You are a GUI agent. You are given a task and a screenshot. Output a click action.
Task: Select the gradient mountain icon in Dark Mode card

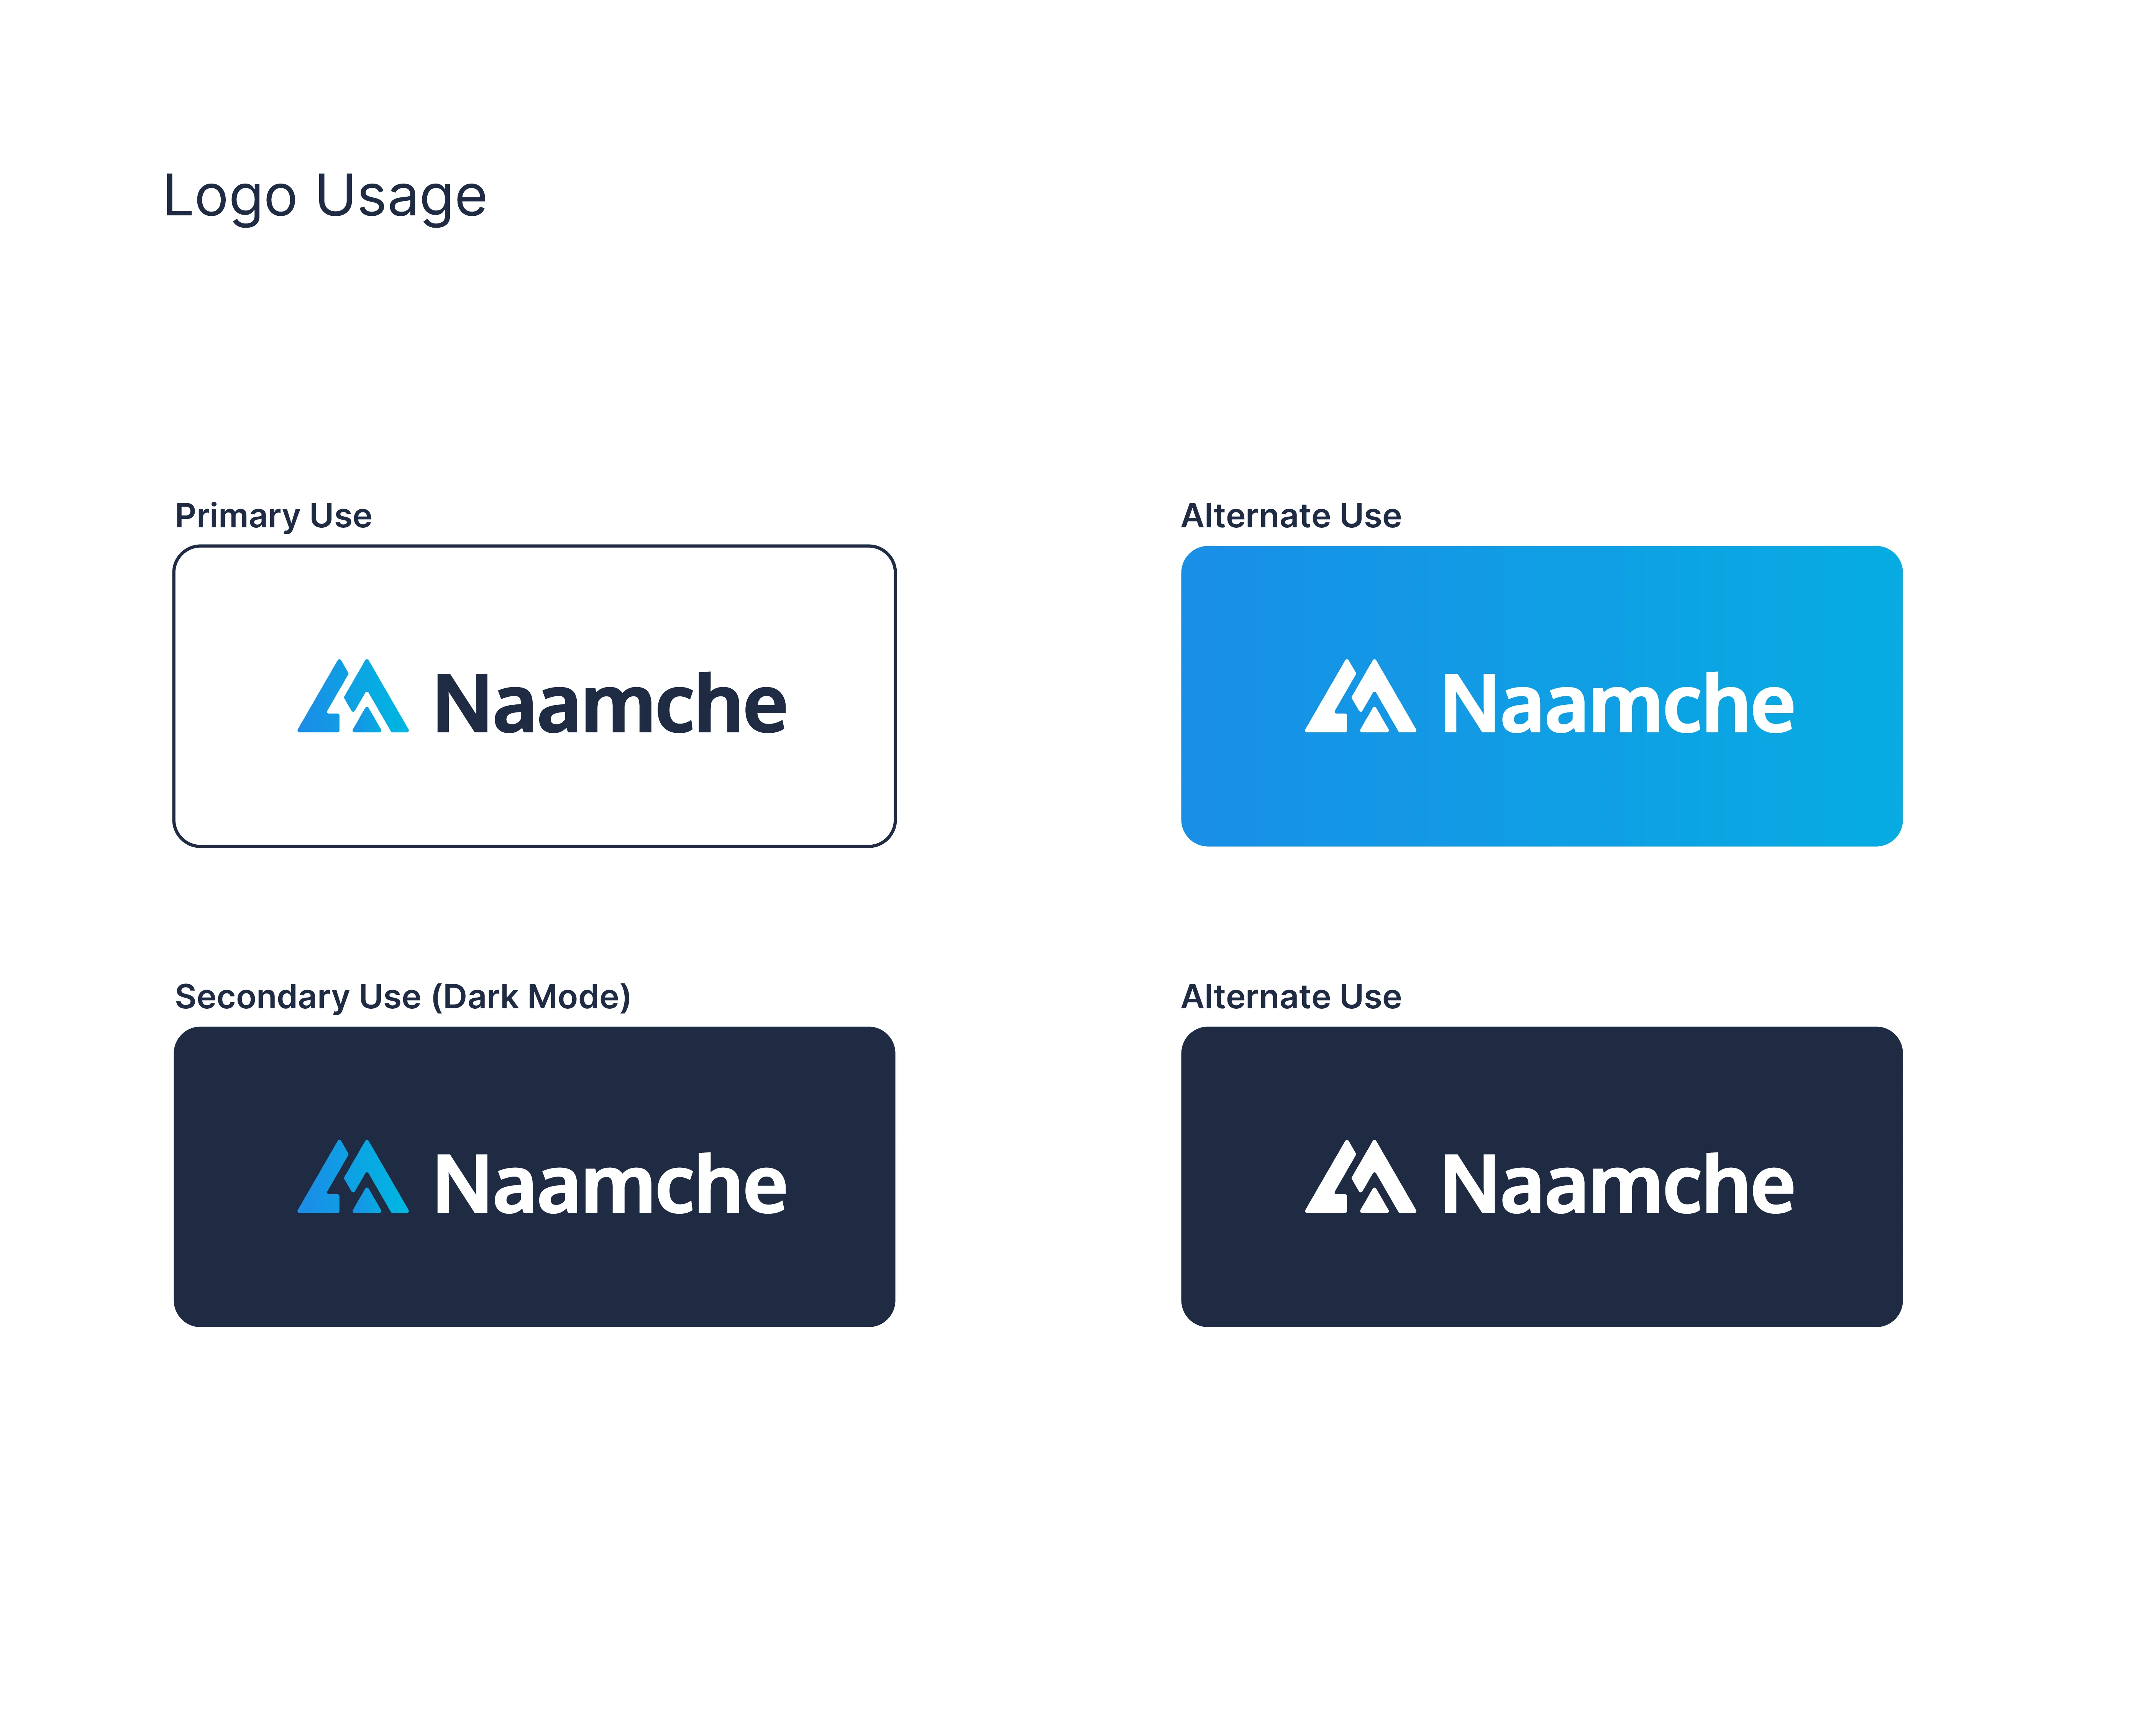coord(352,1178)
